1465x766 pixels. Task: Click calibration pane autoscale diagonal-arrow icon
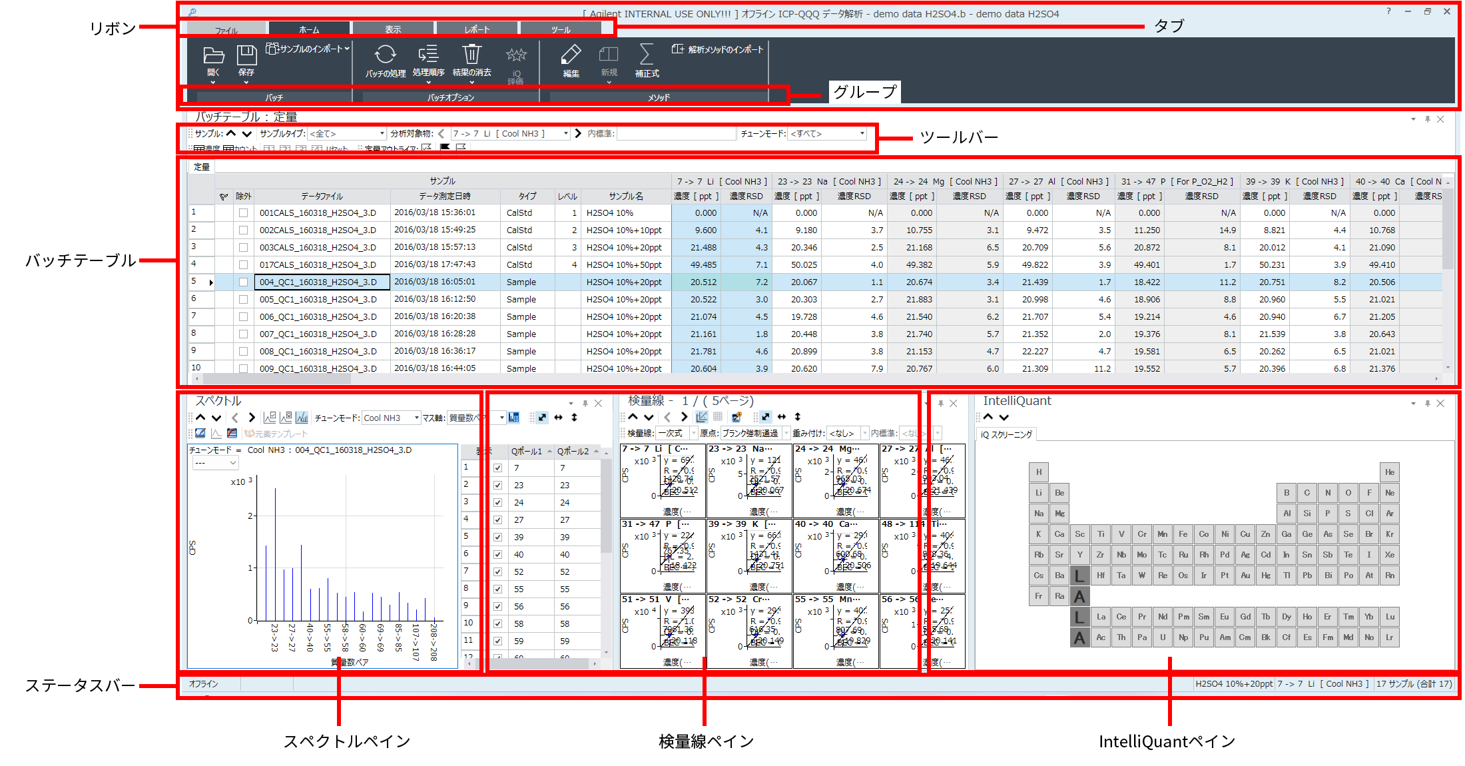coord(766,417)
